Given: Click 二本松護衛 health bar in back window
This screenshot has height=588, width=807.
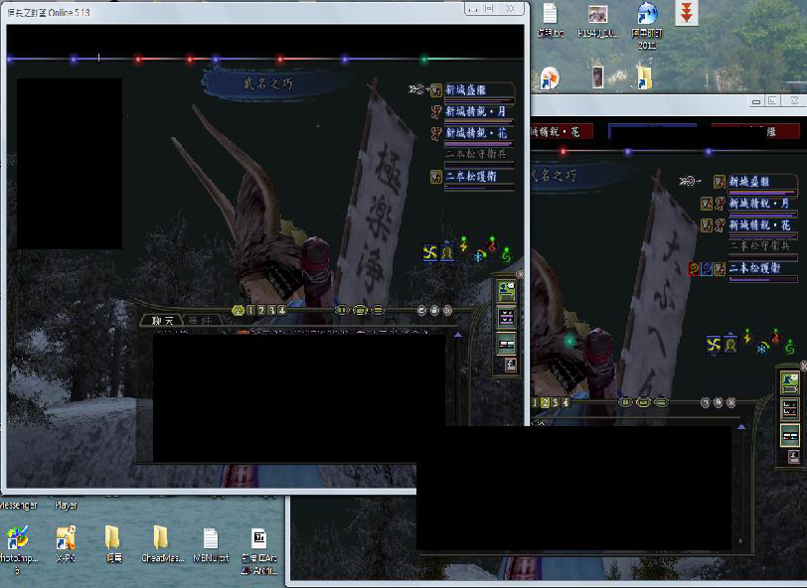Looking at the screenshot, I should pyautogui.click(x=763, y=280).
